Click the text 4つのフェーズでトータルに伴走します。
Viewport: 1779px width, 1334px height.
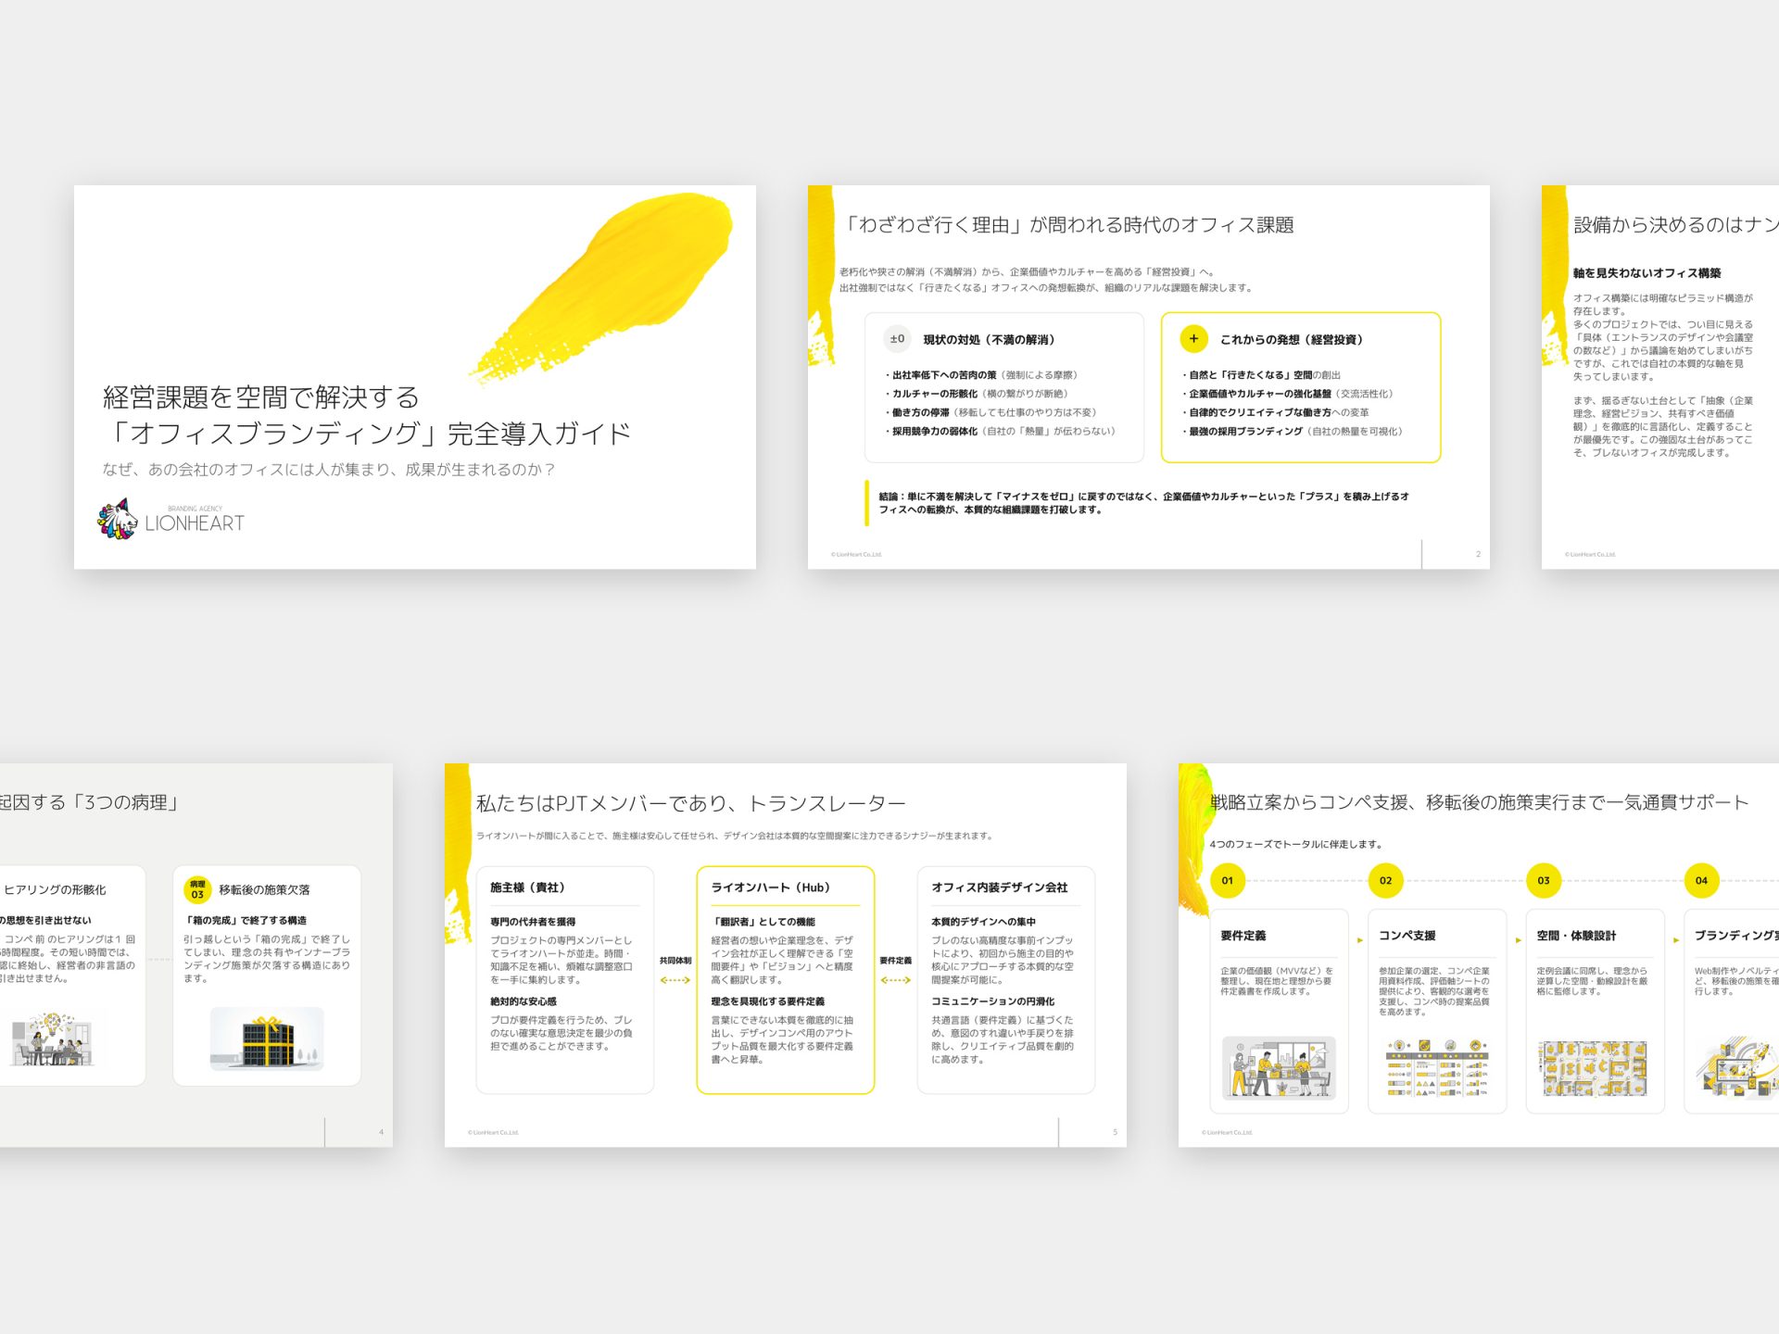(x=1296, y=844)
